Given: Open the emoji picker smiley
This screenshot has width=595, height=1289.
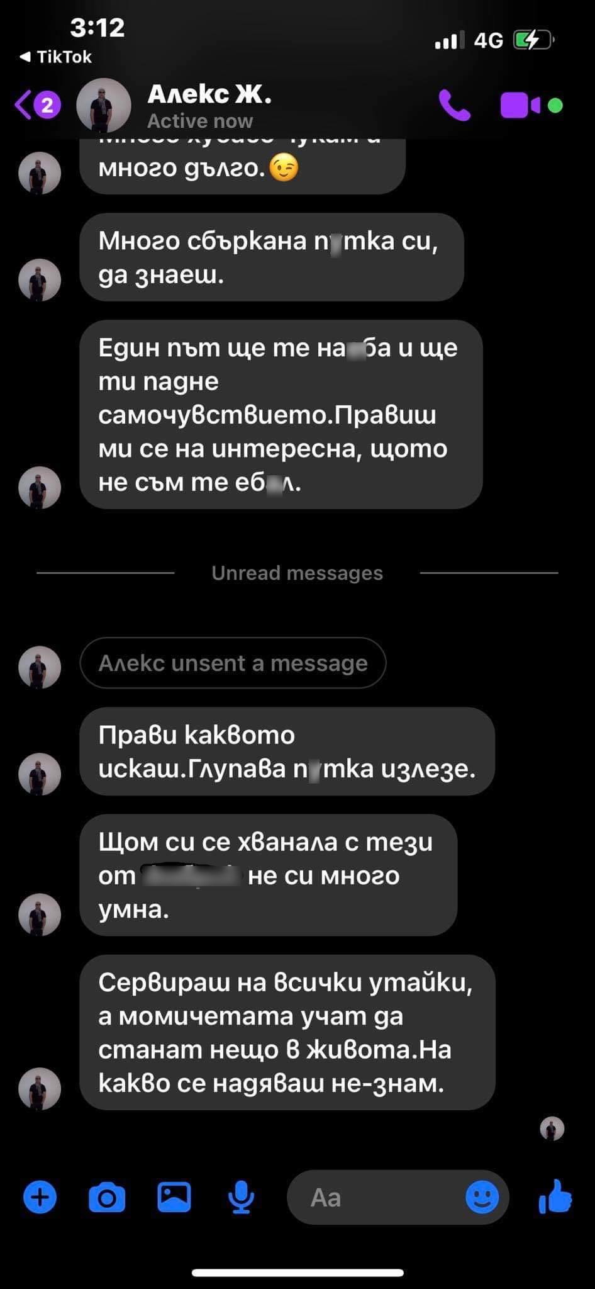Looking at the screenshot, I should click(482, 1197).
